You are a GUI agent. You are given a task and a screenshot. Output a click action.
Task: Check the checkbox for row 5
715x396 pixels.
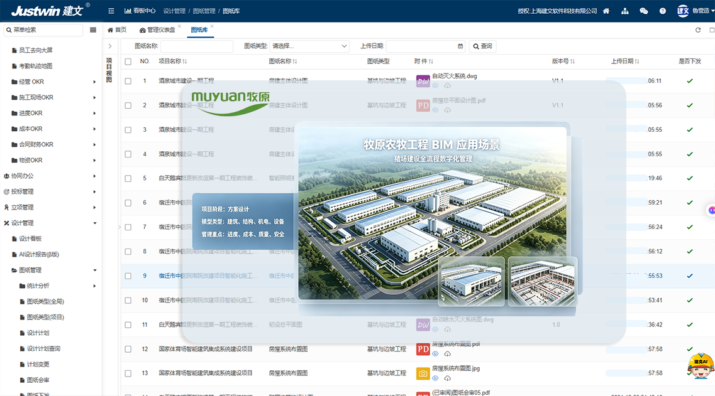pyautogui.click(x=128, y=178)
